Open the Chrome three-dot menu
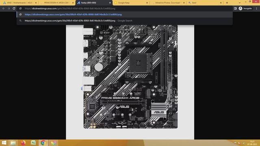The image size is (260, 146). click(x=256, y=9)
